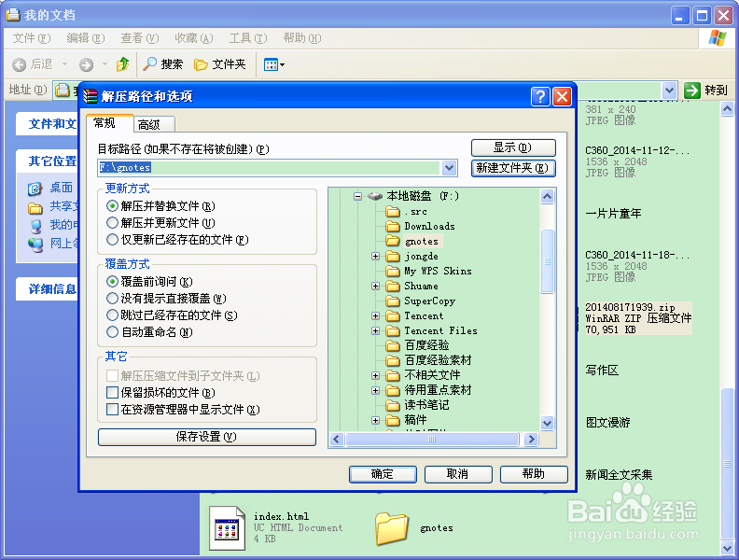739x560 pixels.
Task: Open the 查看(V) menu
Action: pos(140,38)
